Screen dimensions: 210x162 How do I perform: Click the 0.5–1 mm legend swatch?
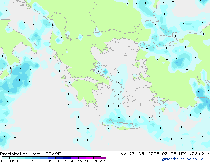point(13,158)
